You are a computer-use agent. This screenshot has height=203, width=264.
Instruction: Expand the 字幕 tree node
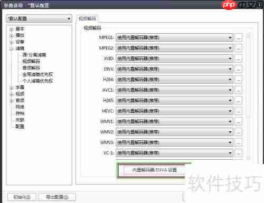(x=12, y=88)
